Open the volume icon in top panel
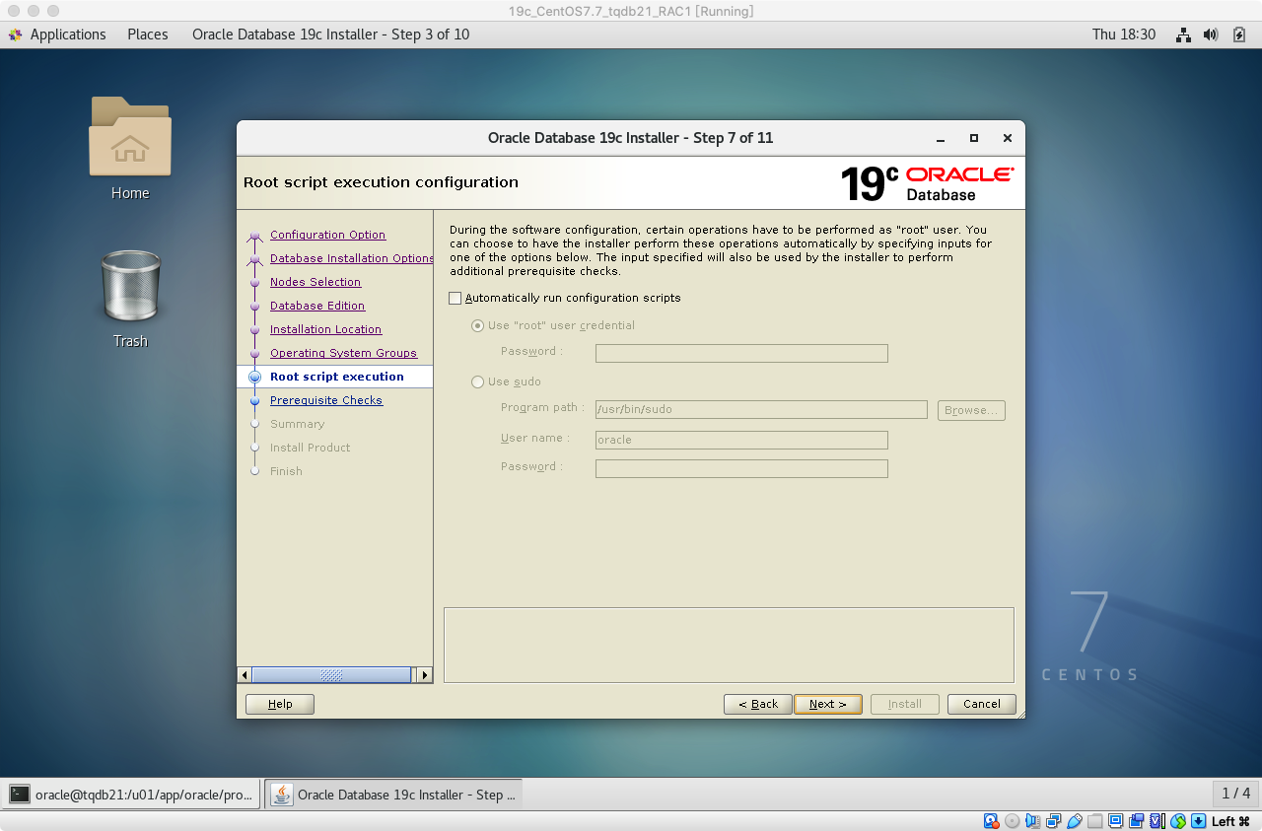This screenshot has width=1262, height=831. [1212, 35]
